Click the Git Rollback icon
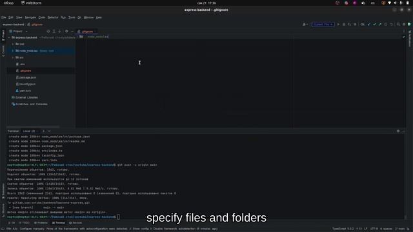Viewport: 413px width, 232px height. [x=392, y=24]
